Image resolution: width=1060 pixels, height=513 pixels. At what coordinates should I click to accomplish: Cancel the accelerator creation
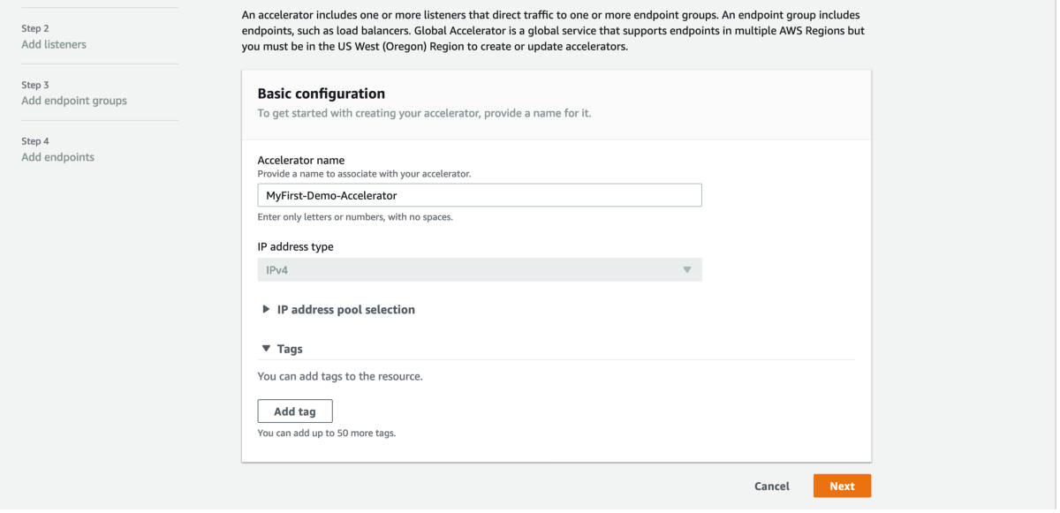[770, 486]
